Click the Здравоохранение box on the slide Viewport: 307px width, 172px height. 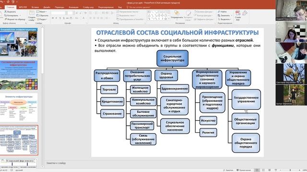175,88
